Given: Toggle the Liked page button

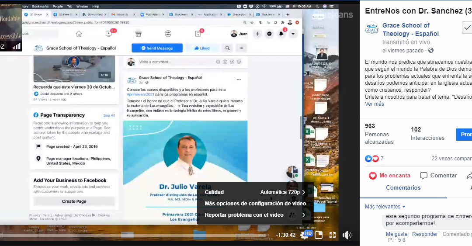Looking at the screenshot, I should pos(202,48).
